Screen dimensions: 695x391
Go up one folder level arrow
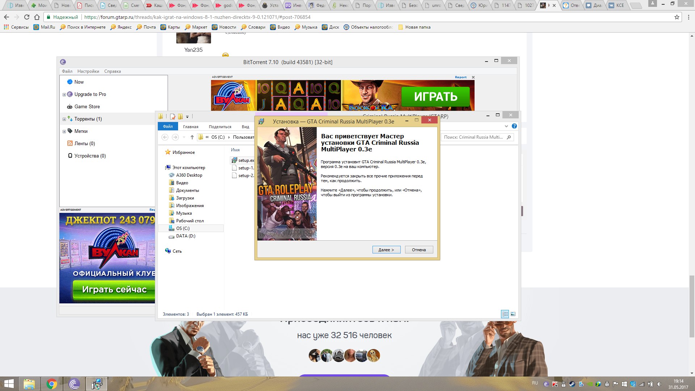192,137
